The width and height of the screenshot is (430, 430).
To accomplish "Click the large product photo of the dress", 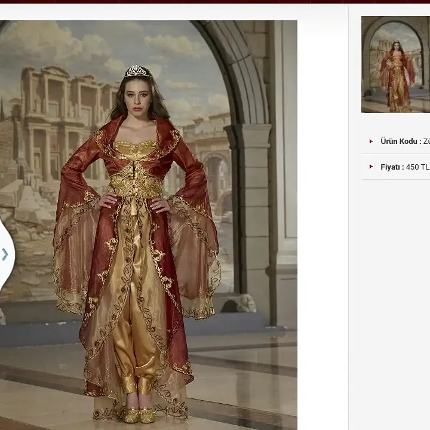I will [x=148, y=225].
